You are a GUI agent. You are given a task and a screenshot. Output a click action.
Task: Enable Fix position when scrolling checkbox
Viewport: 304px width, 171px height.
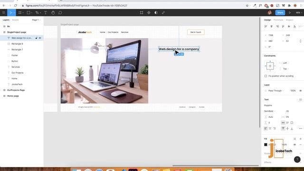266,76
